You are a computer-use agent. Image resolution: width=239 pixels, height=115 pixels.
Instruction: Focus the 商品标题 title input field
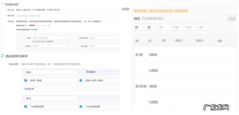click(x=68, y=16)
